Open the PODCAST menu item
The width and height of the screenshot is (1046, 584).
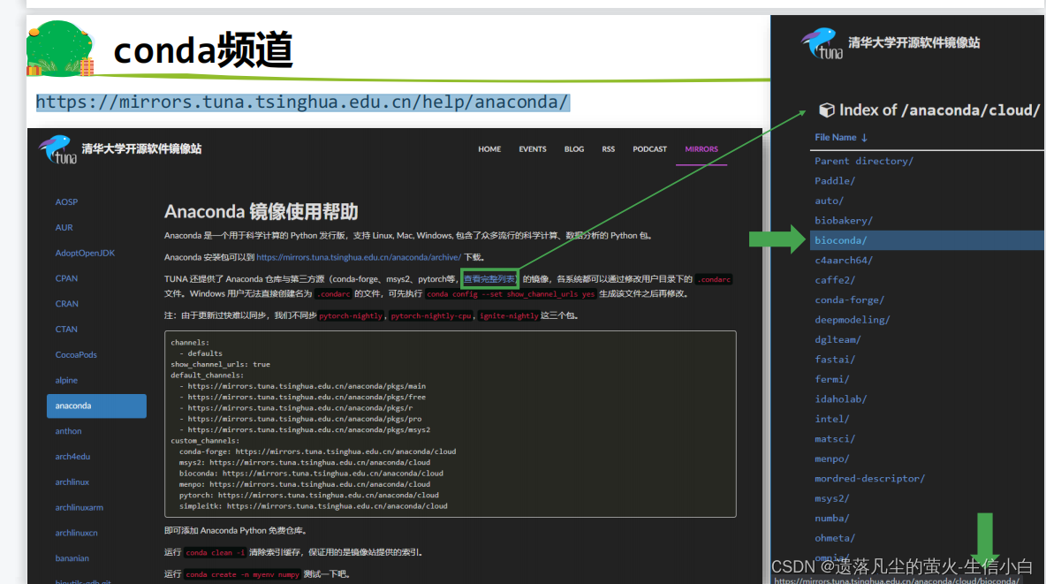coord(649,148)
